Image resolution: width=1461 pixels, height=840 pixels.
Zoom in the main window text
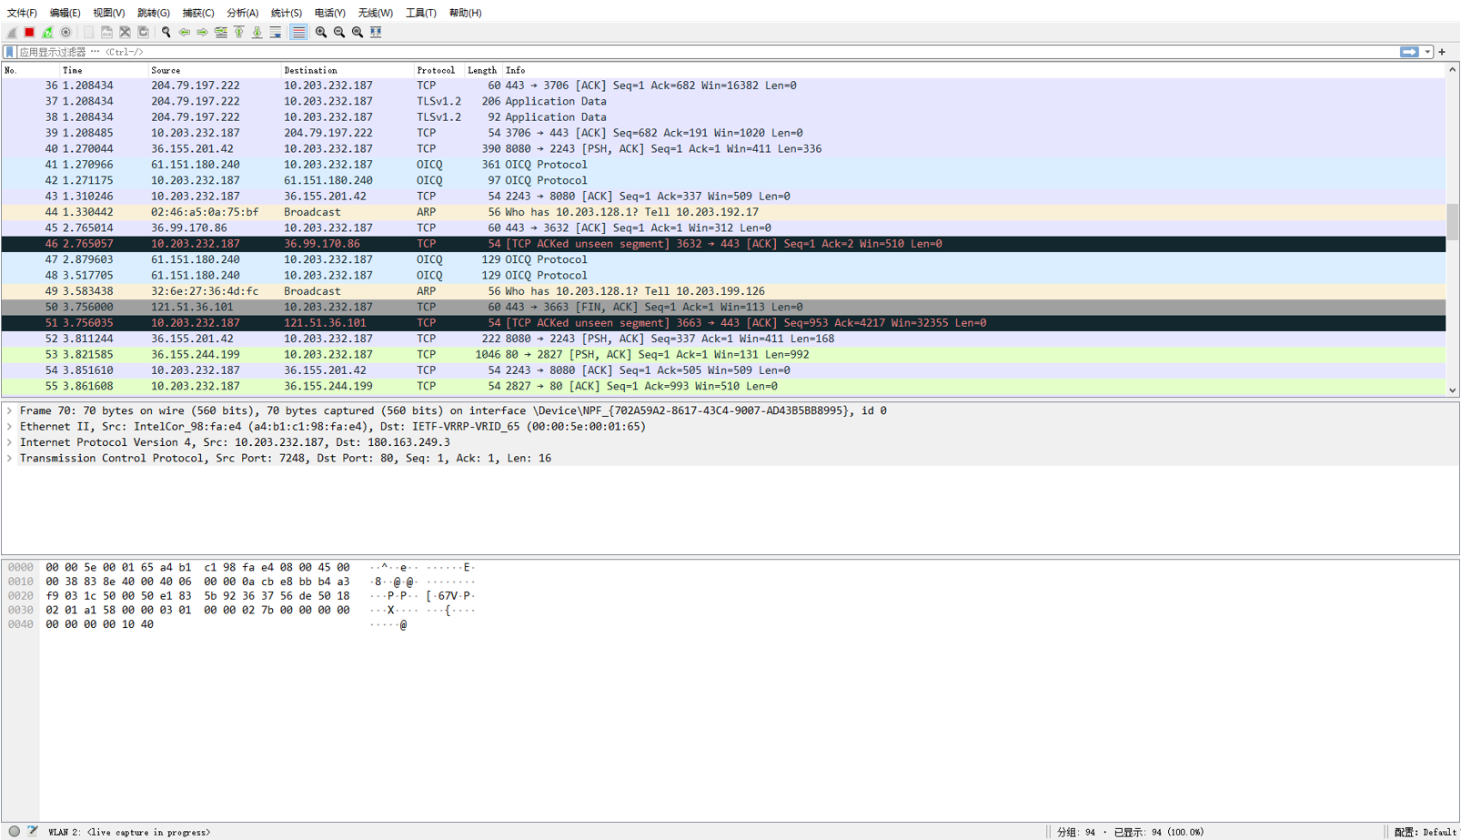click(320, 32)
